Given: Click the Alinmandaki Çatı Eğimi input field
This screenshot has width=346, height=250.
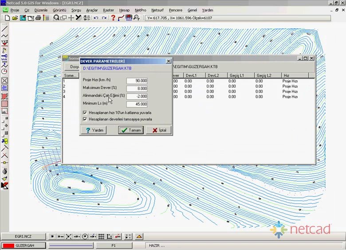Looking at the screenshot, I should tap(137, 96).
